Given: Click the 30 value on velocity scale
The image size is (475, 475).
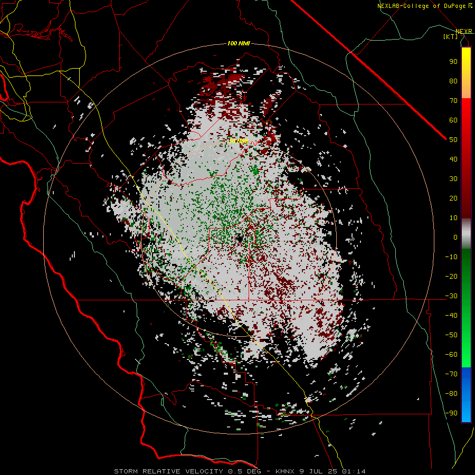Looking at the screenshot, I should coord(453,179).
